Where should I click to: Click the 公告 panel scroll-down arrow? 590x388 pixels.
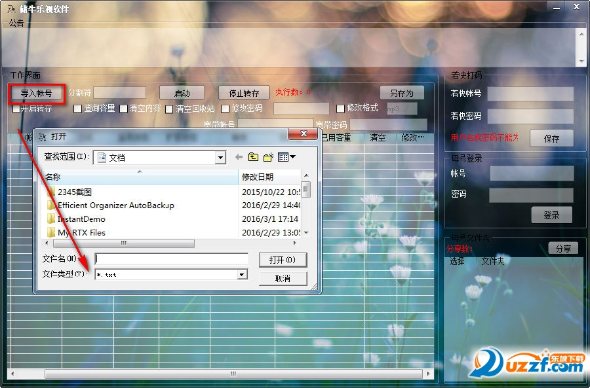581,62
